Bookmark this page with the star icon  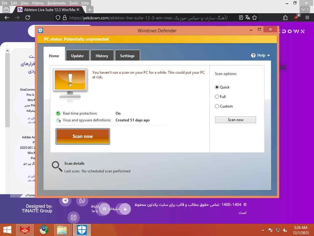(x=255, y=18)
